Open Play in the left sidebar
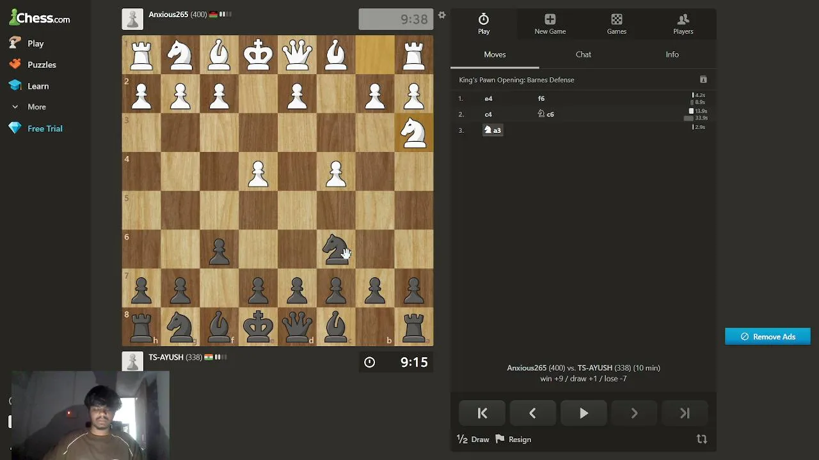 [x=27, y=43]
